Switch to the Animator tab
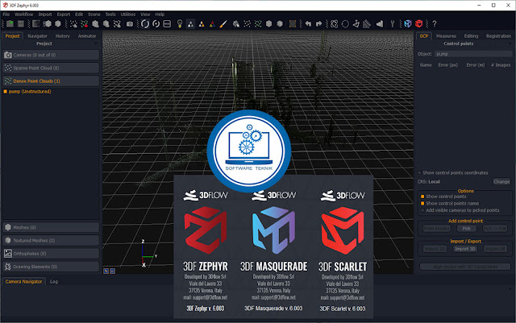This screenshot has height=323, width=516. (87, 36)
